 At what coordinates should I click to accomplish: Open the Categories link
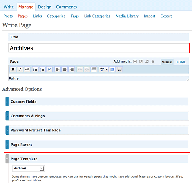tap(56, 16)
